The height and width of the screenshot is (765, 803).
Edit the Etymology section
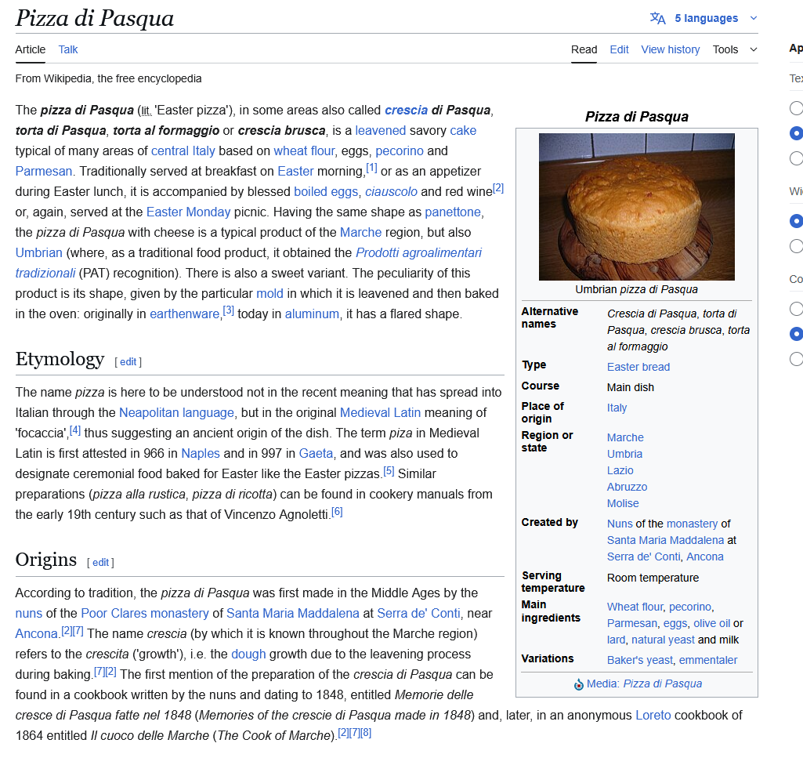(128, 362)
